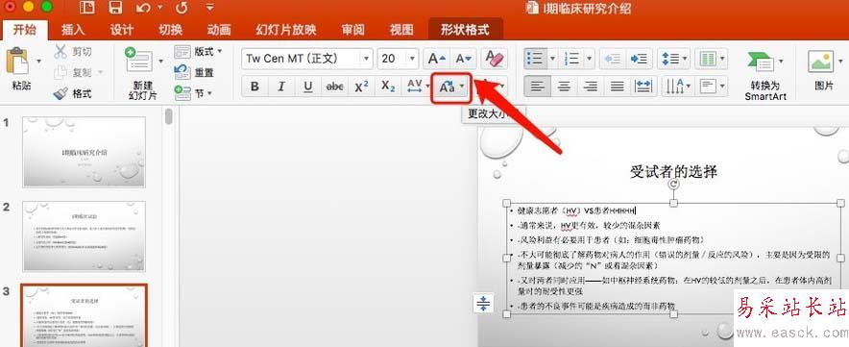The image size is (849, 347).
Task: Open the Paste options arrow
Action: tap(38, 62)
